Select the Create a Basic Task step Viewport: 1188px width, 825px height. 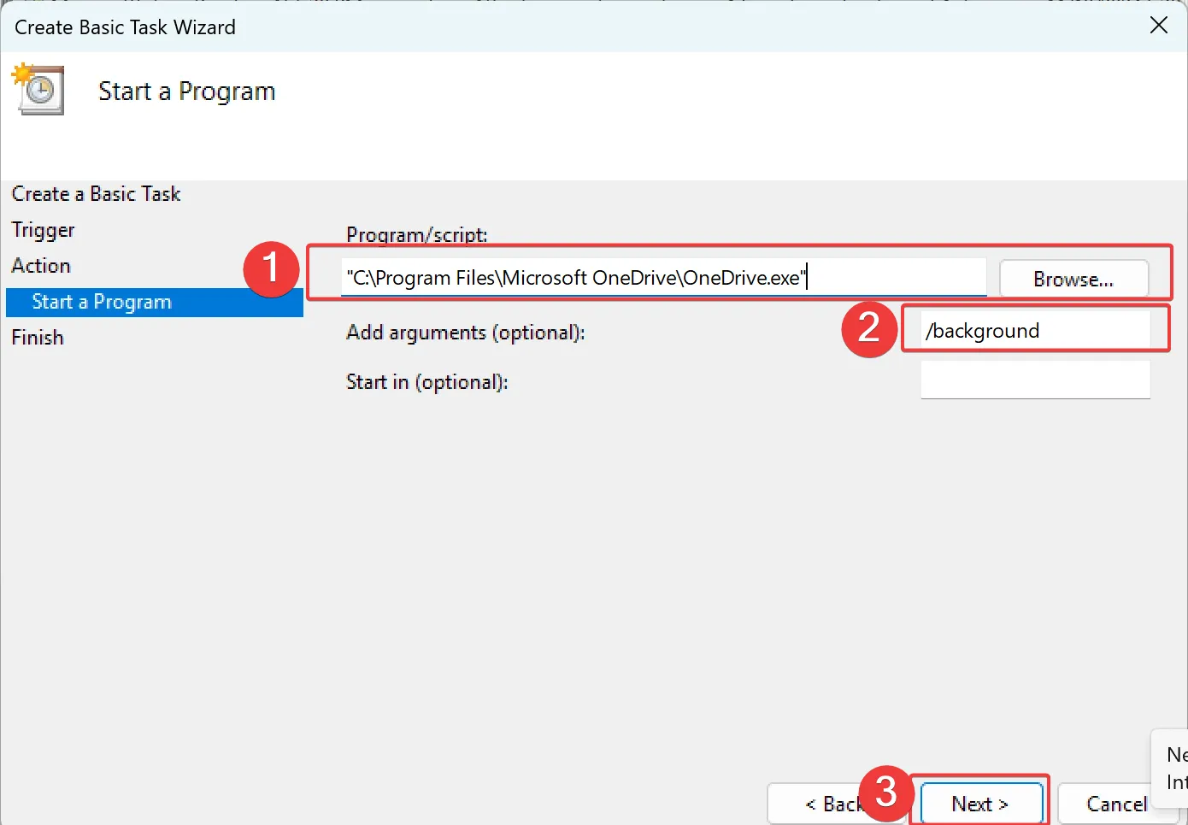96,194
